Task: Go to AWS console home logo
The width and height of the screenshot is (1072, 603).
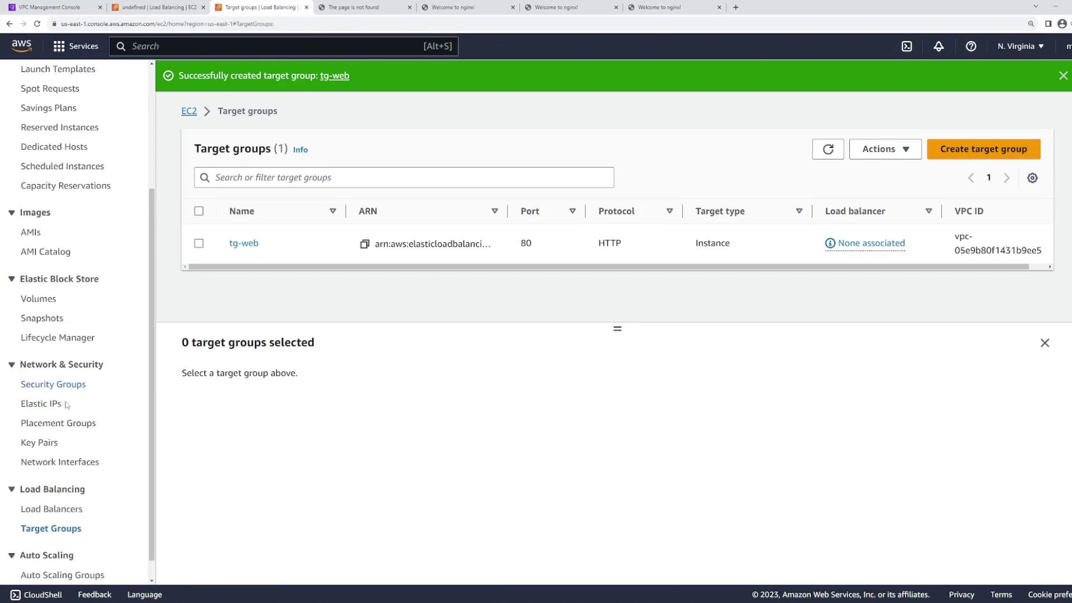Action: [22, 46]
